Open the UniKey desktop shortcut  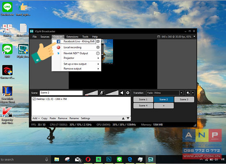(x=7, y=30)
